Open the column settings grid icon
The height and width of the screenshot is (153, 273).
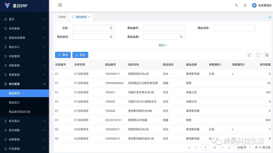pos(267,55)
